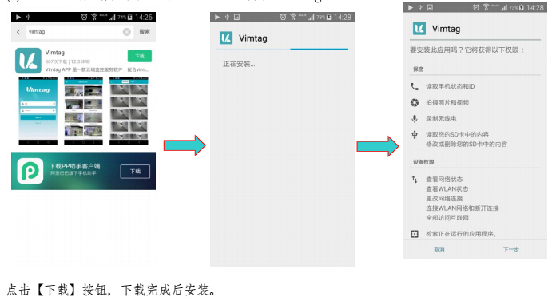
Task: Tap the green 下载 button for Vimtag
Action: click(140, 56)
